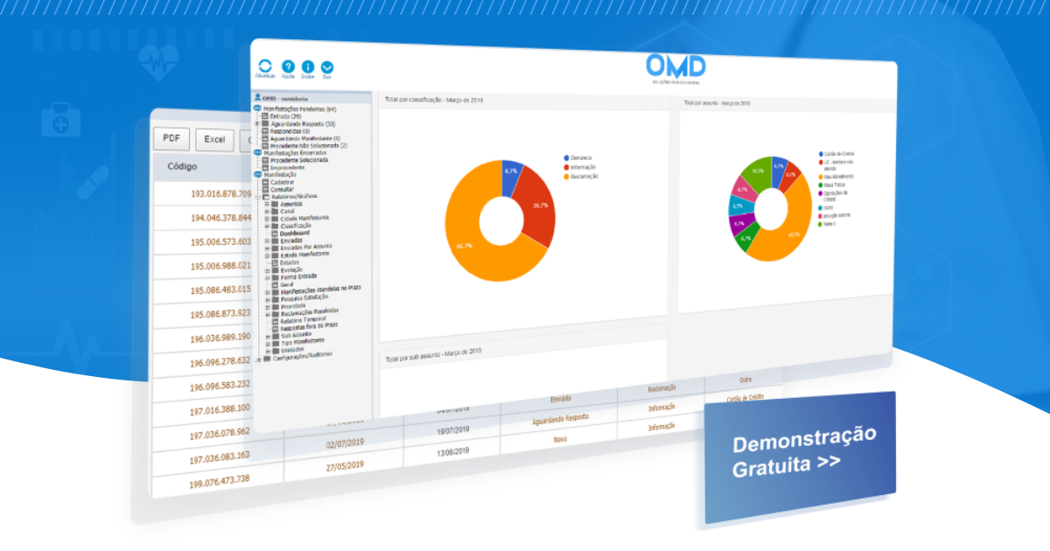Click the Atualizar refresh icon
Screen dimensions: 1050x551
tap(265, 66)
